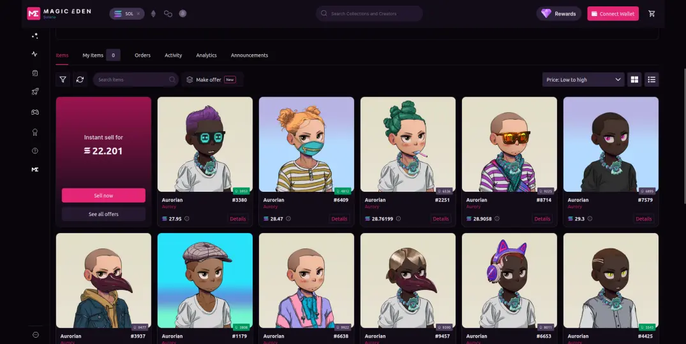Refresh listings with the refresh icon

coord(80,80)
